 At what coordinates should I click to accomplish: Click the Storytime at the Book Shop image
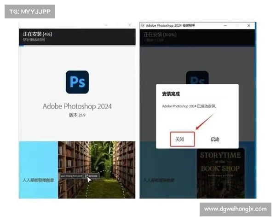tap(220, 173)
